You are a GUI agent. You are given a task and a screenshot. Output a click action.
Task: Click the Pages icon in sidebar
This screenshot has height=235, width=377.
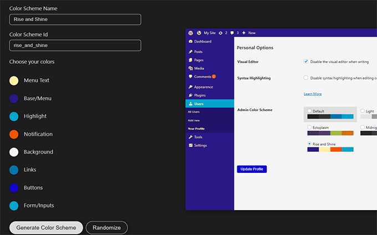tap(191, 60)
